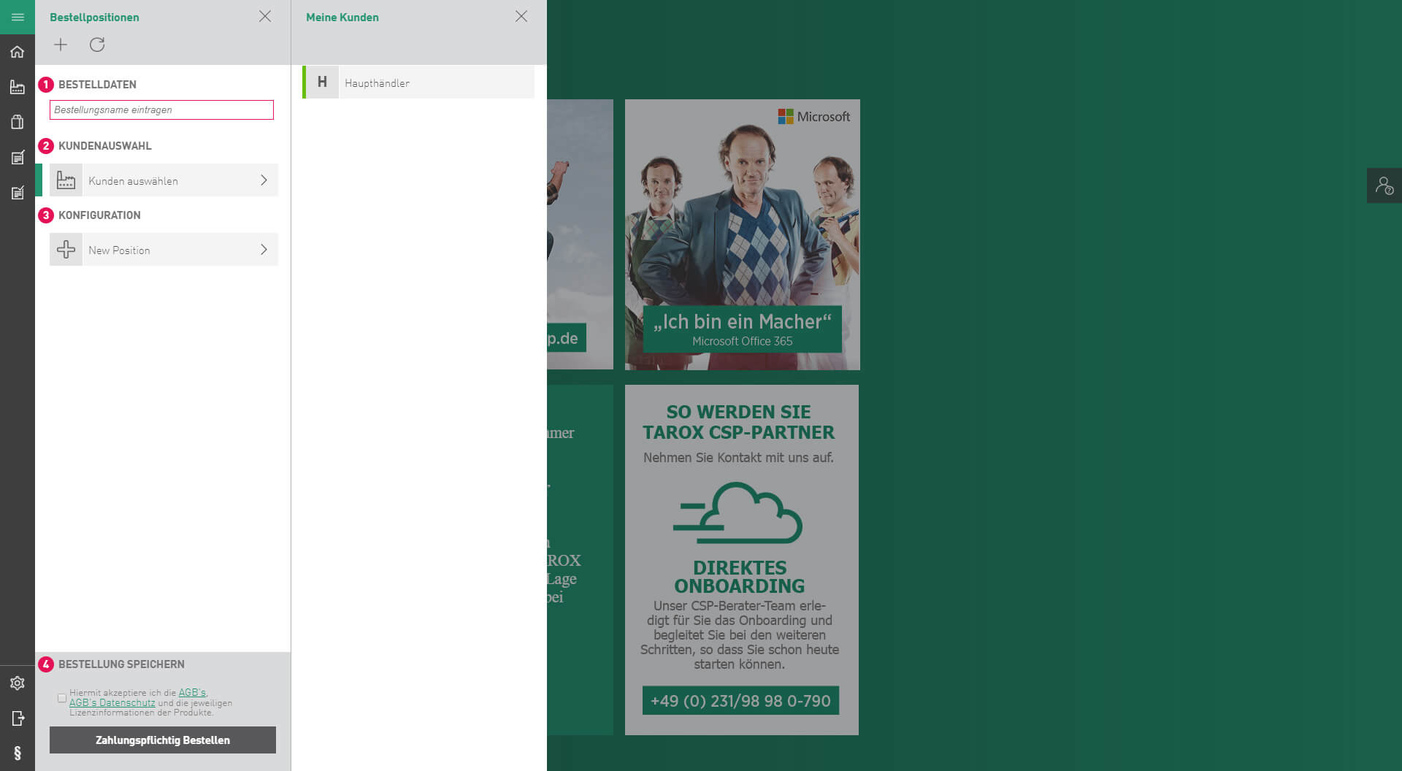This screenshot has height=771, width=1402.
Task: Click the Meine Kunden panel title
Action: (342, 17)
